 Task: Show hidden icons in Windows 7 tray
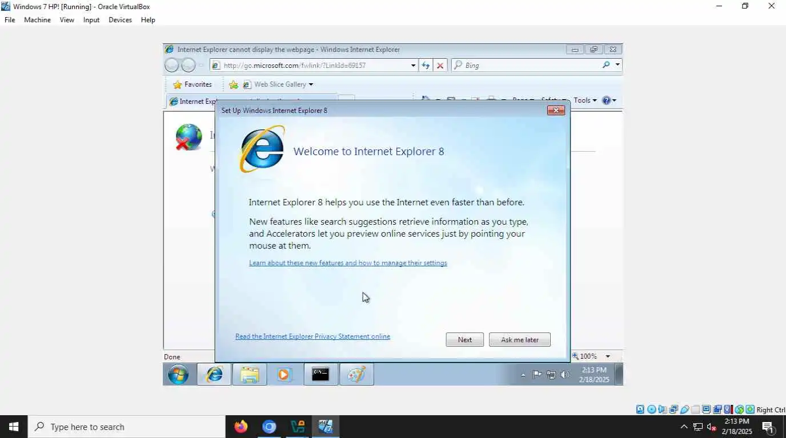[523, 375]
